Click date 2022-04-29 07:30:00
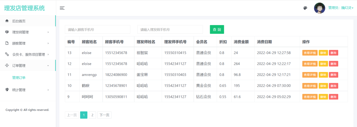357x127 pixels. [274, 86]
